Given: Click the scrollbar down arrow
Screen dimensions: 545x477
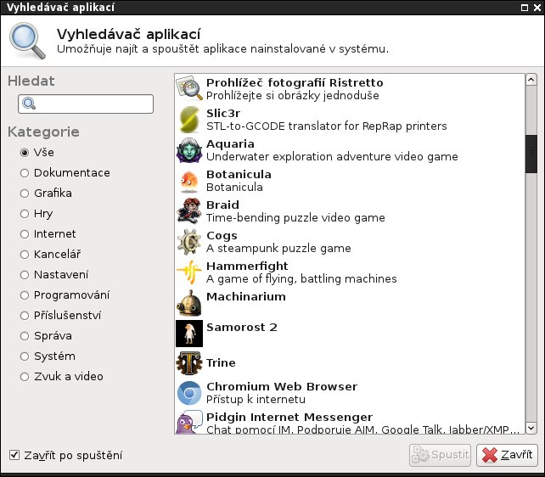Looking at the screenshot, I should coord(531,428).
